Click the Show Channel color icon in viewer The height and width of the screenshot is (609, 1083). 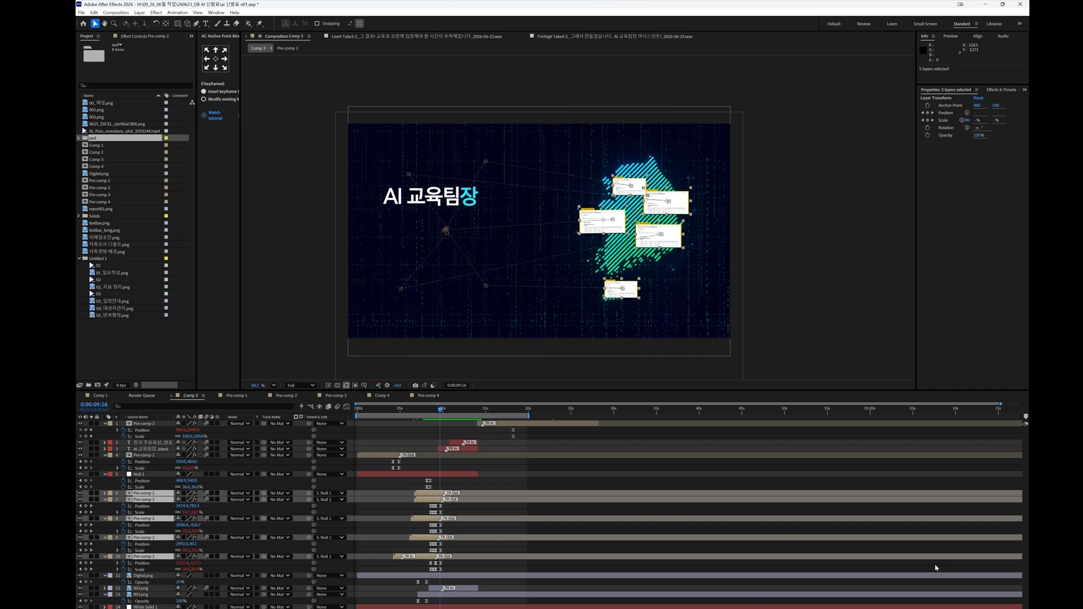(378, 385)
